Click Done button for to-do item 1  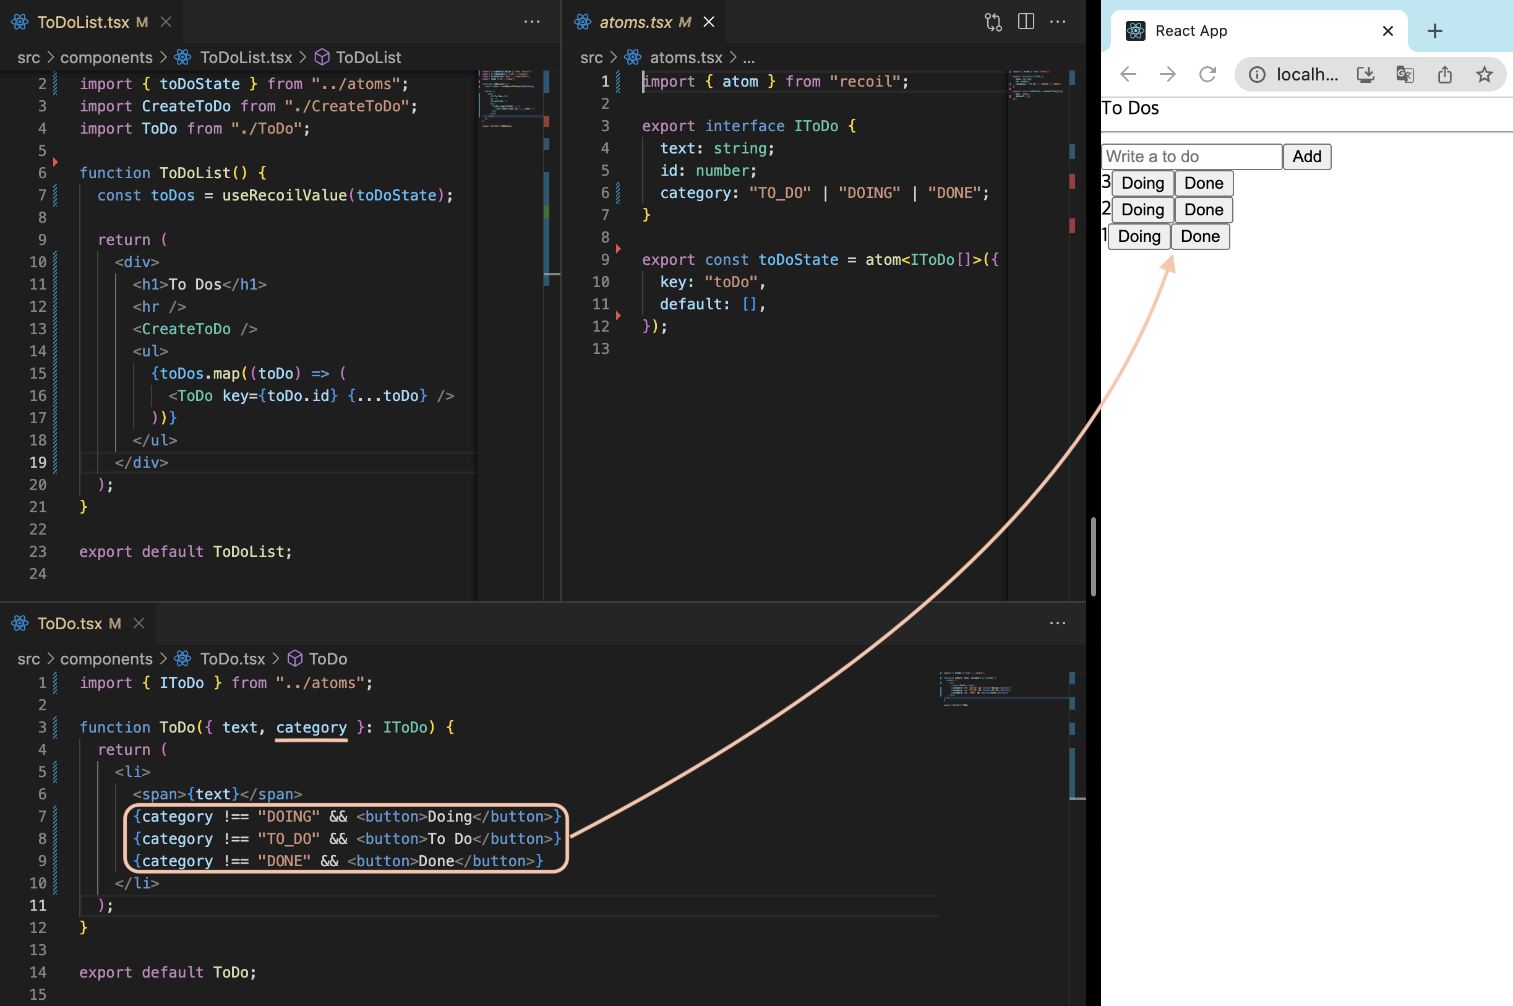[1199, 237]
